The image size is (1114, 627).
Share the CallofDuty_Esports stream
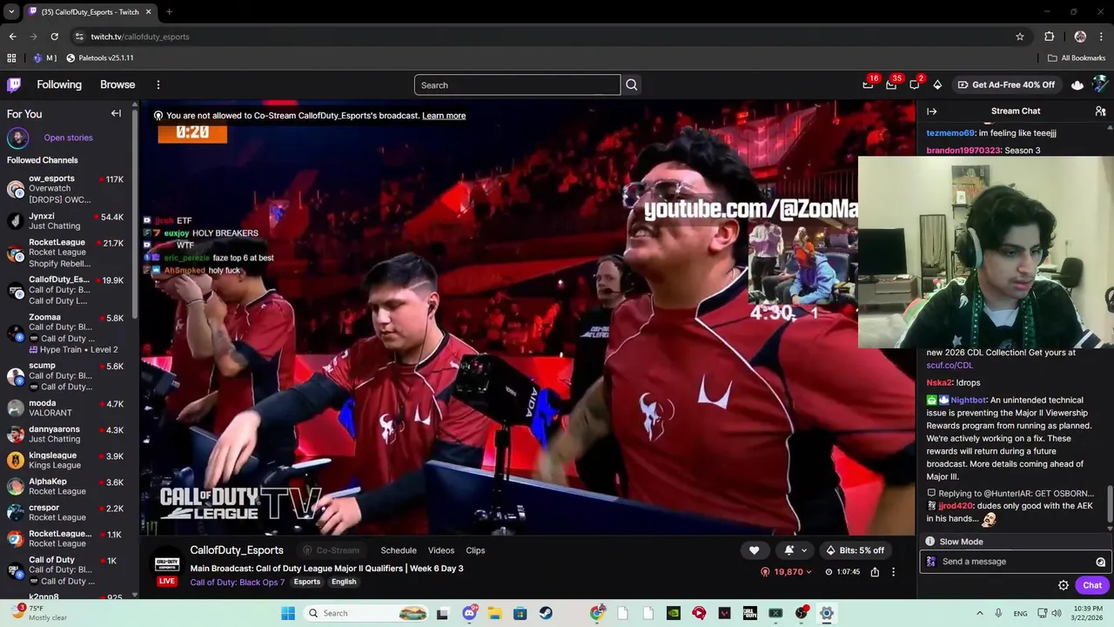pyautogui.click(x=875, y=572)
